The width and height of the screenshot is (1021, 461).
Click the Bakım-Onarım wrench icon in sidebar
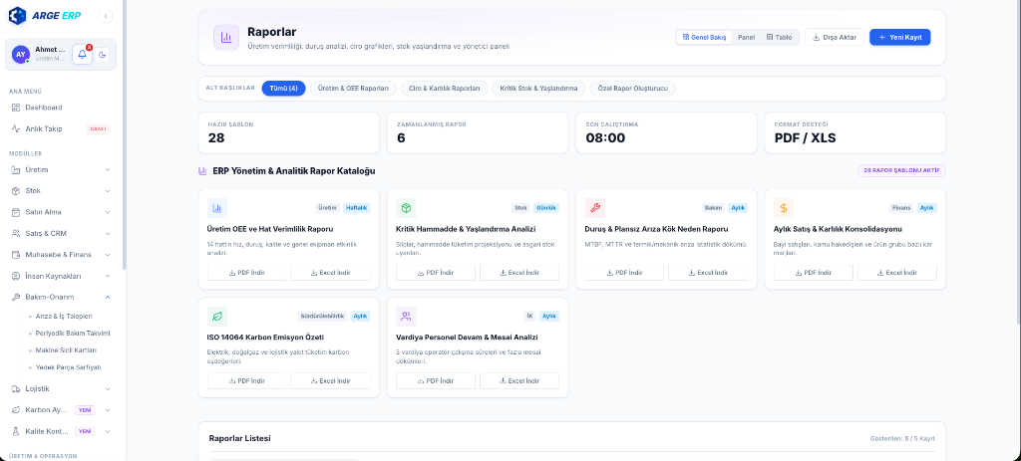point(16,297)
